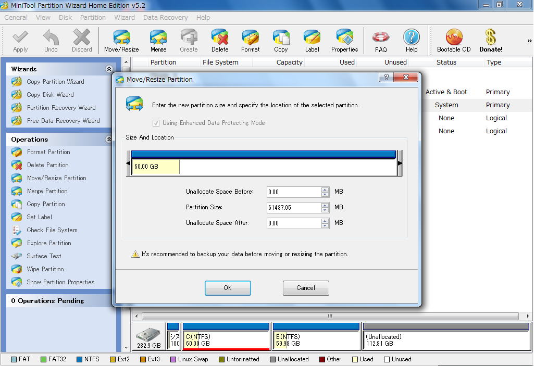
Task: Choose Explore Partition operation
Action: [x=49, y=243]
